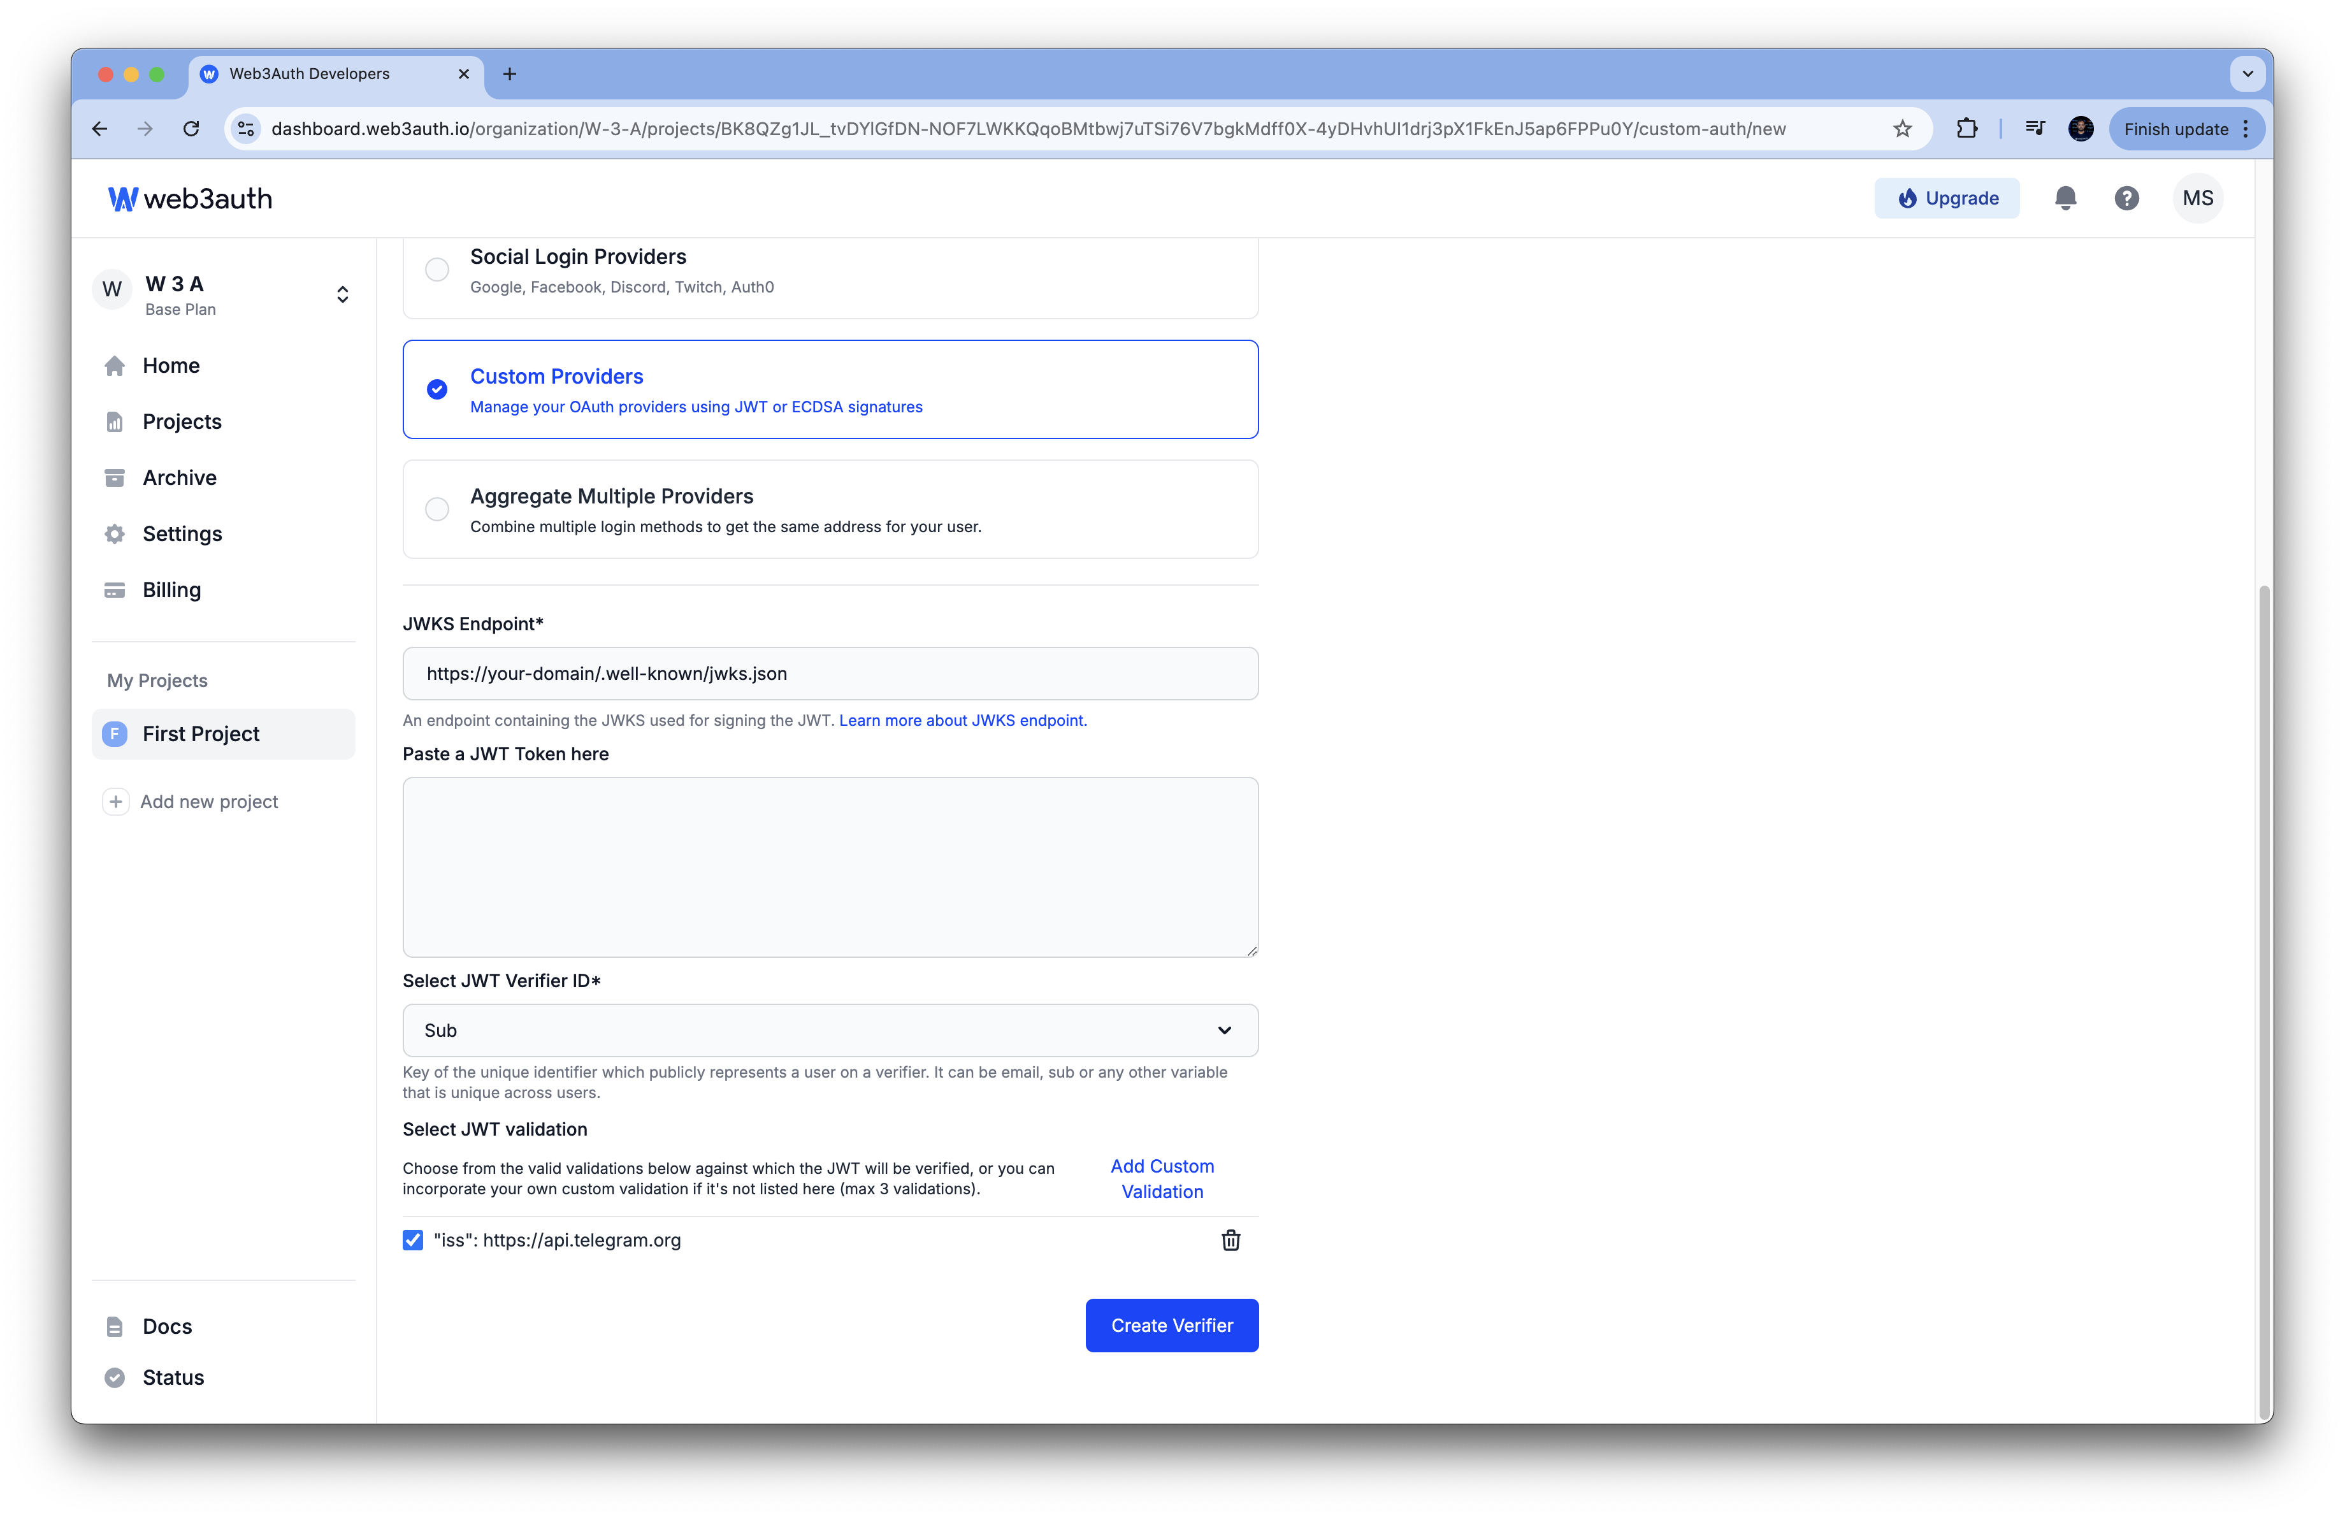The height and width of the screenshot is (1518, 2345).
Task: Select First Project under My Projects
Action: pyautogui.click(x=222, y=734)
